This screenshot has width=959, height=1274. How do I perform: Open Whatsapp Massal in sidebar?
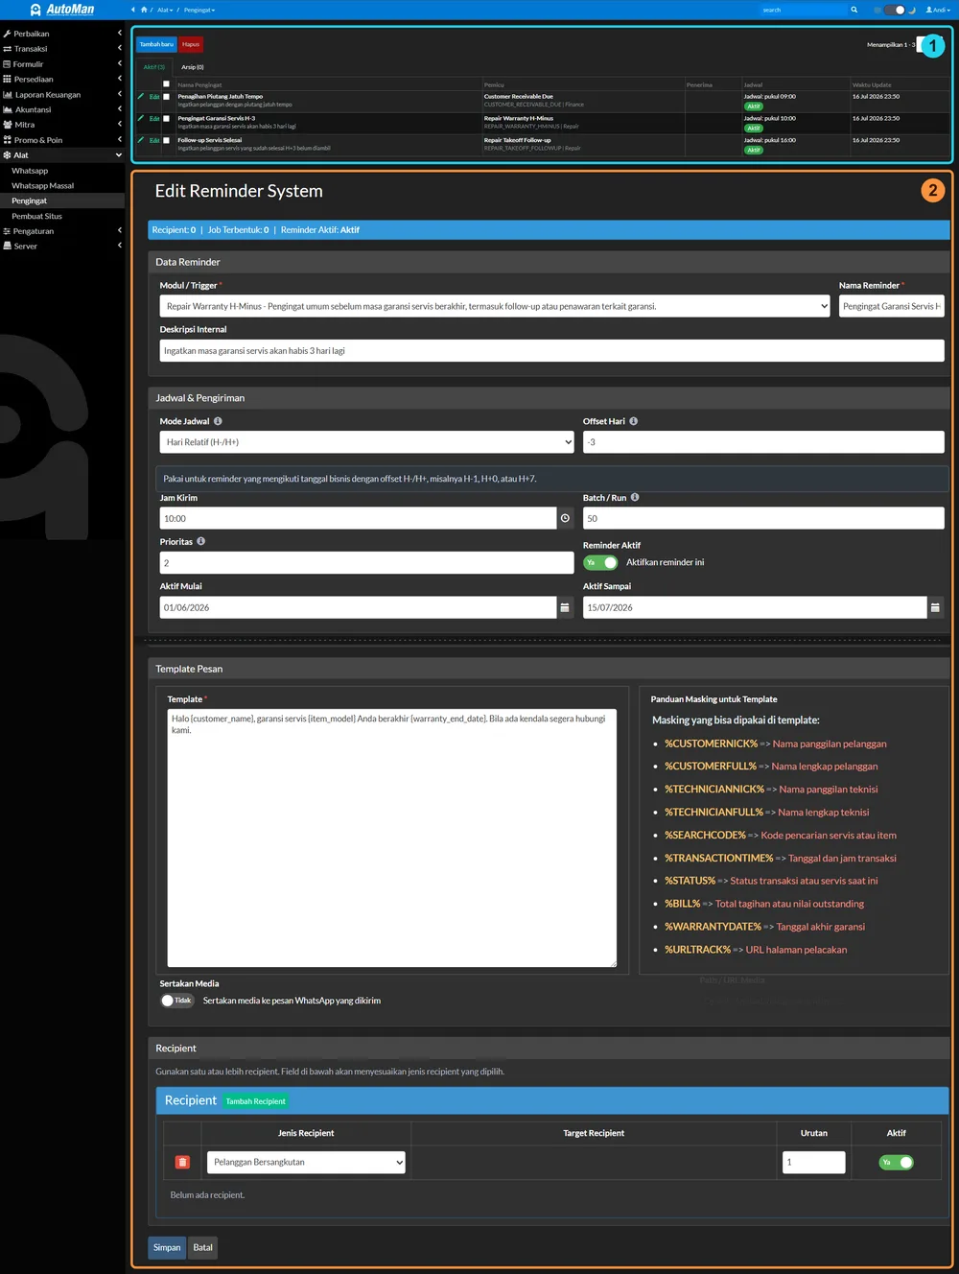click(x=43, y=186)
